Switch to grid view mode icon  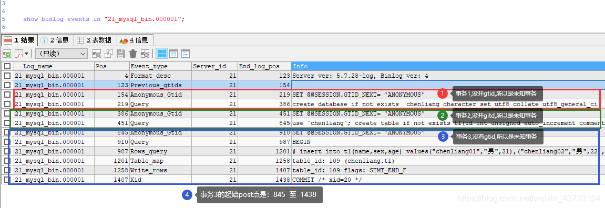pyautogui.click(x=162, y=54)
